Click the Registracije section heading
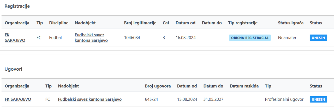The height and width of the screenshot is (108, 334). [x=17, y=6]
